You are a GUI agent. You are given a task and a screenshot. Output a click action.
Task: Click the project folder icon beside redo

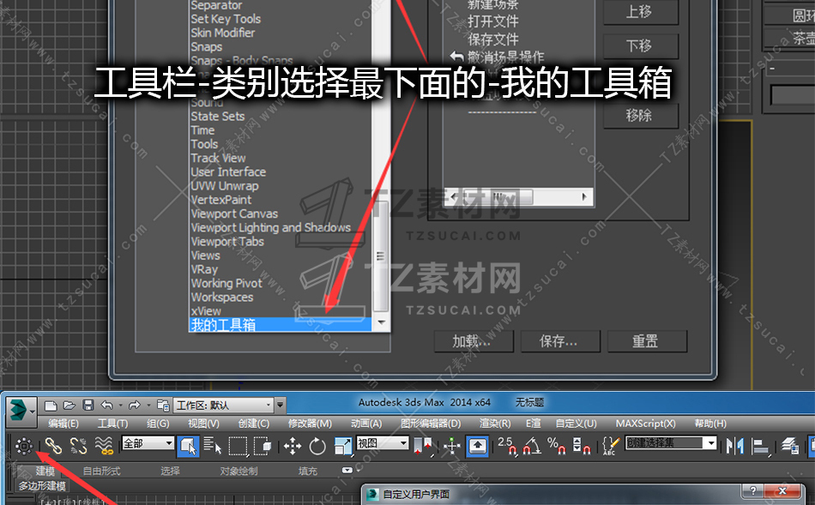coord(163,406)
